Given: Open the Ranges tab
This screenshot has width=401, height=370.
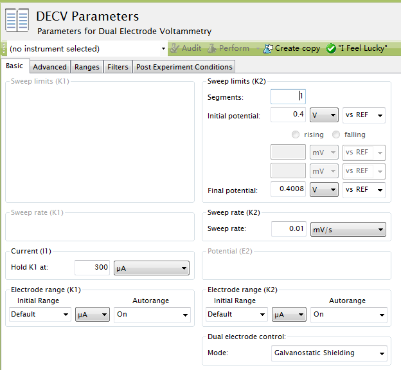Looking at the screenshot, I should click(87, 67).
